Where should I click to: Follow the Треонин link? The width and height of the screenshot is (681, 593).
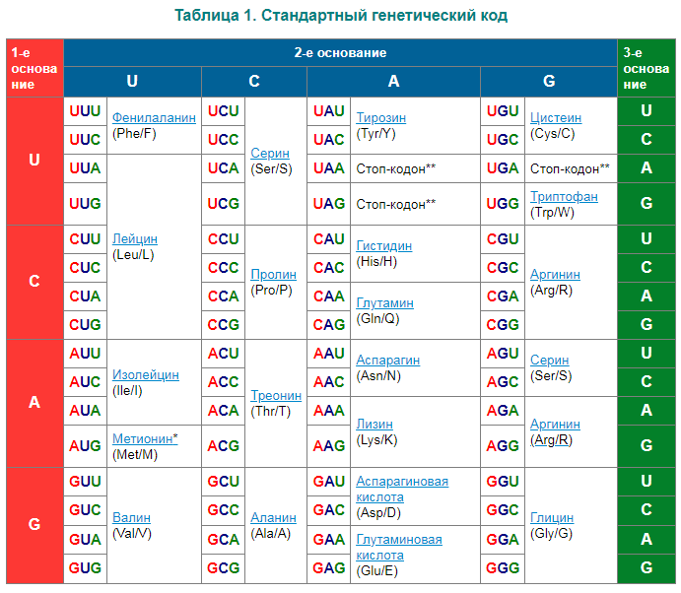tap(276, 395)
